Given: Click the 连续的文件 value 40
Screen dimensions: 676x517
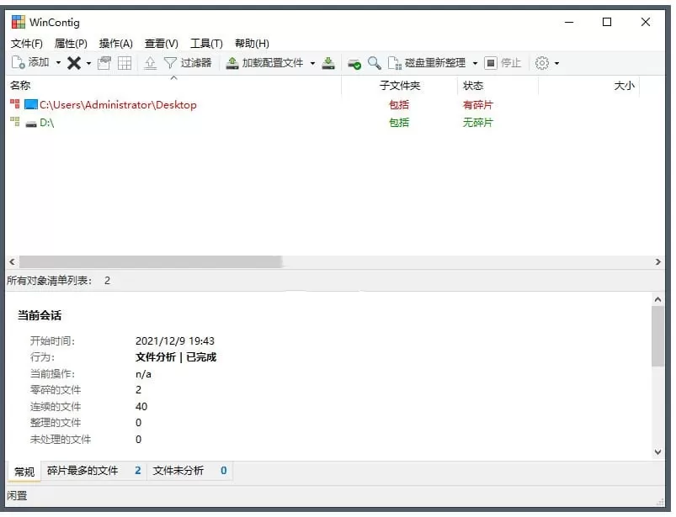Looking at the screenshot, I should pyautogui.click(x=141, y=406).
